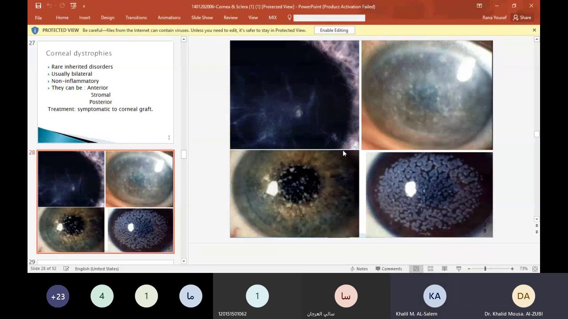
Task: Click English (United States) language indicator
Action: (97, 268)
